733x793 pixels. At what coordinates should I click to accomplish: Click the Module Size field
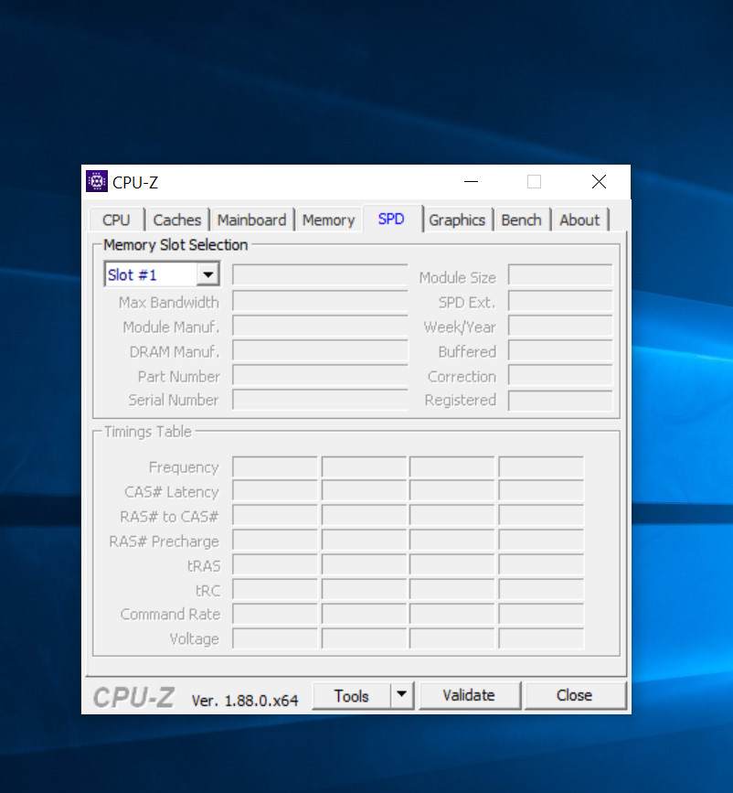560,275
